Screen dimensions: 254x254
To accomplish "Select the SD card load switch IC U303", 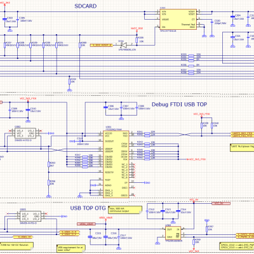I will click(178, 19).
